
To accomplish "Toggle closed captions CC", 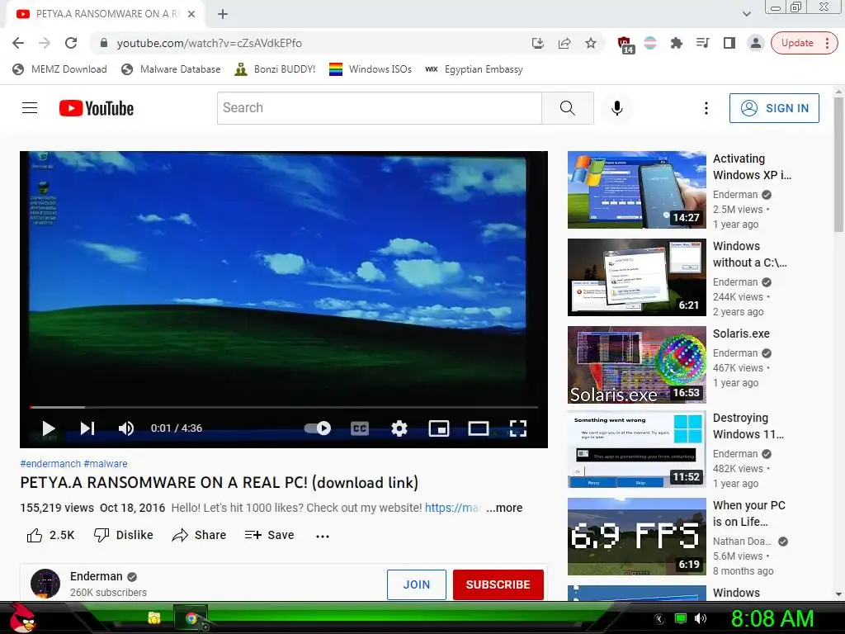I will (x=360, y=428).
